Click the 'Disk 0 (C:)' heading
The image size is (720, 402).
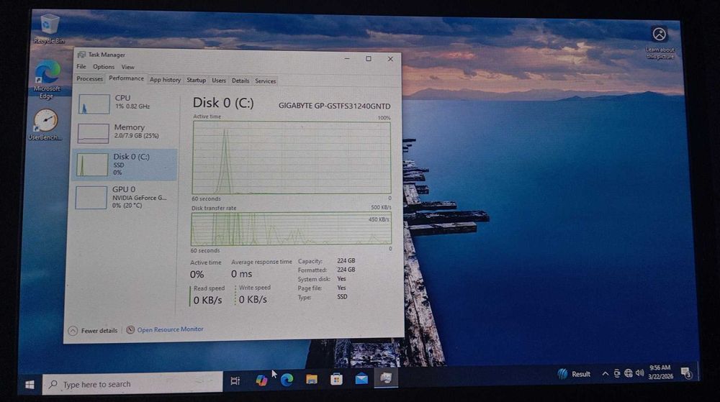click(223, 103)
